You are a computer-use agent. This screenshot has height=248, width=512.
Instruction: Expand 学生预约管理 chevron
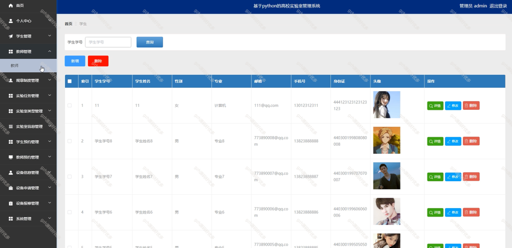(x=49, y=141)
